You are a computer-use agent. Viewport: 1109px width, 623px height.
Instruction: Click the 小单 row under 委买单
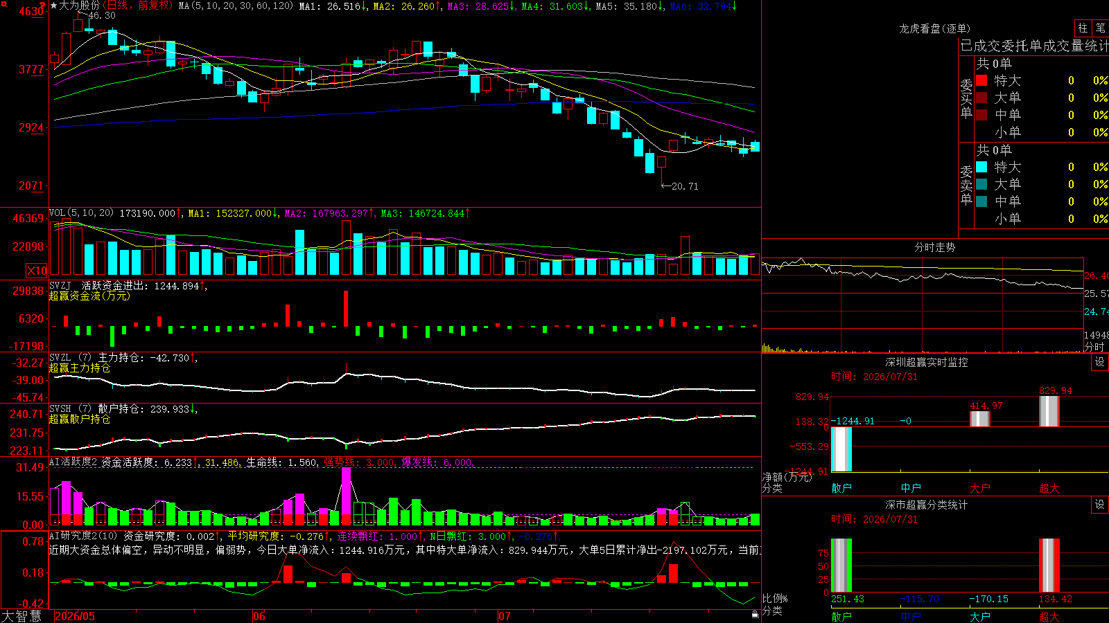click(1041, 132)
